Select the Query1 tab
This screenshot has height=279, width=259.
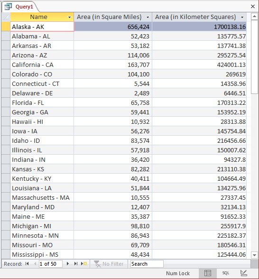(x=24, y=7)
